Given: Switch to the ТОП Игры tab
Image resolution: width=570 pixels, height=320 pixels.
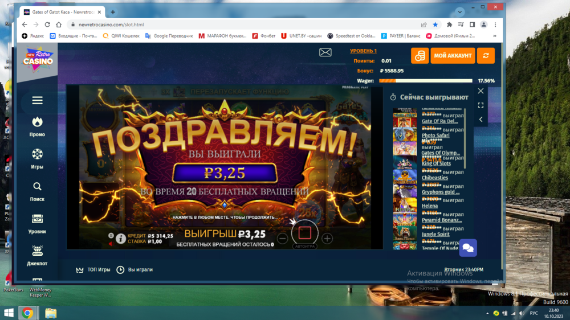Looking at the screenshot, I should point(93,270).
